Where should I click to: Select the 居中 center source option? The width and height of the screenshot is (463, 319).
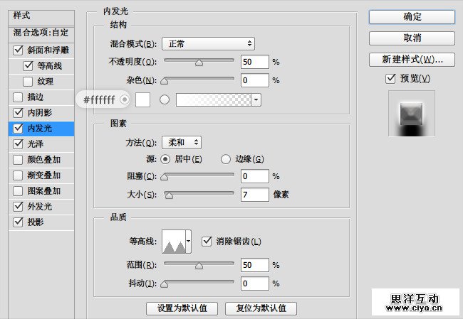165,158
